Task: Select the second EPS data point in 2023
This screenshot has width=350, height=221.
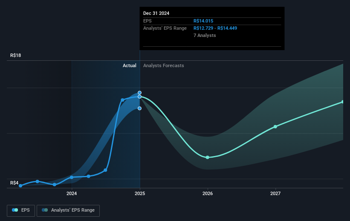Action: (38, 181)
